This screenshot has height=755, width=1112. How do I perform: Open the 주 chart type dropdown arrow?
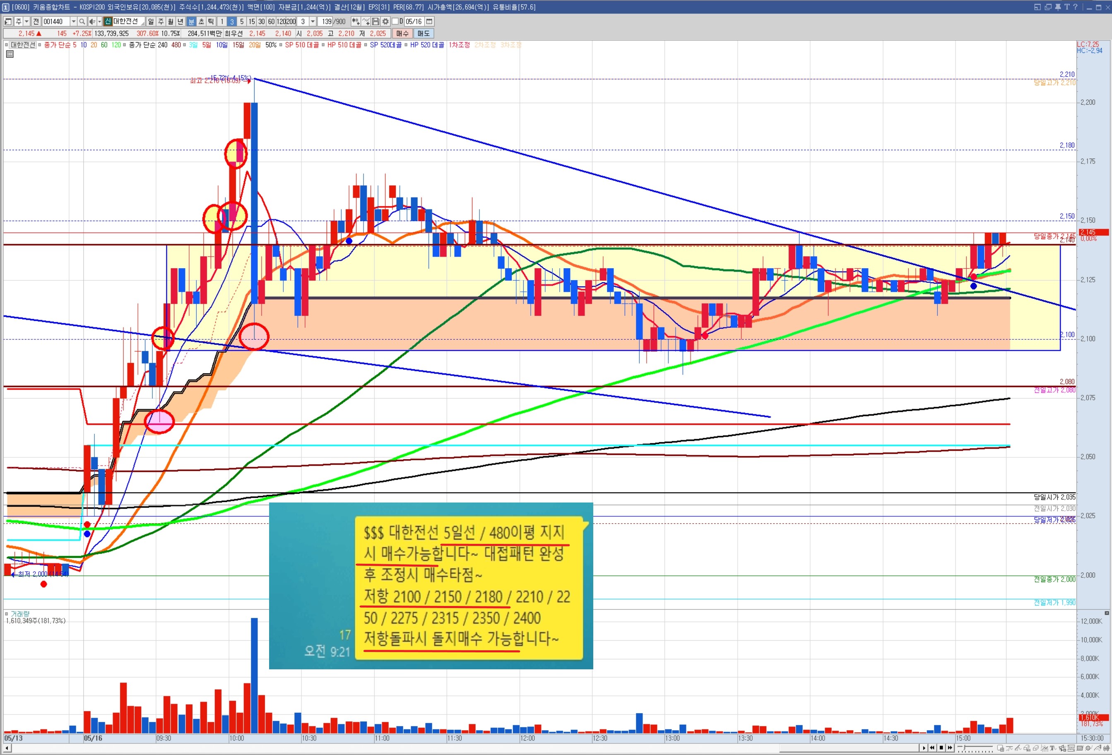tap(27, 22)
